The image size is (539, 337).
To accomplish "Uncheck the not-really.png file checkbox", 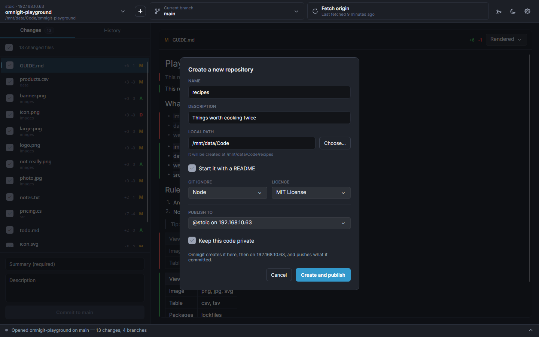I will [x=10, y=164].
